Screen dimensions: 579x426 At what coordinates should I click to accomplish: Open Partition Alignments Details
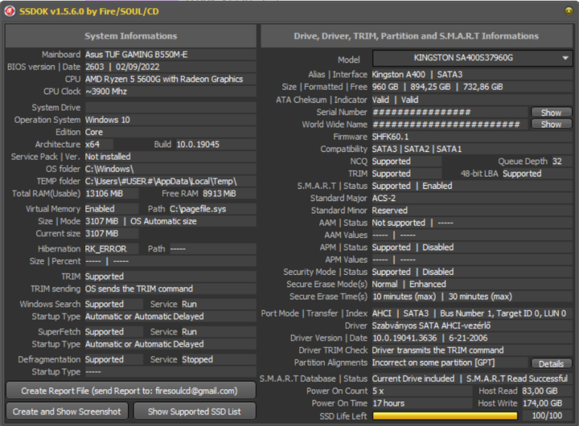[x=551, y=364]
